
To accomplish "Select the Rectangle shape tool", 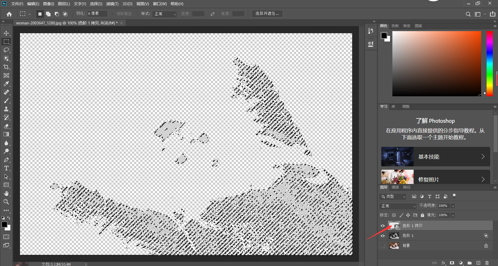I will (x=6, y=185).
